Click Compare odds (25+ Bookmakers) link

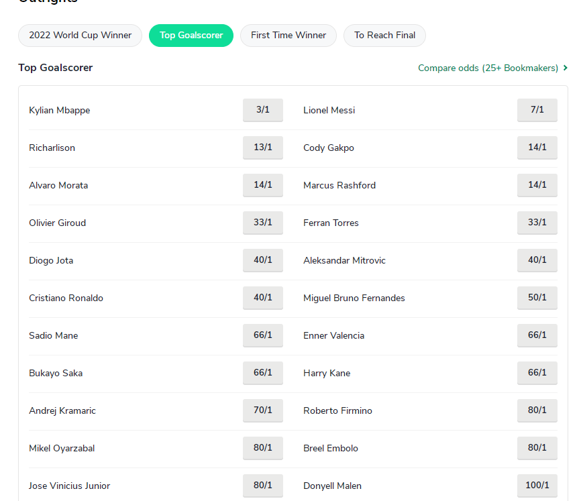pos(488,68)
